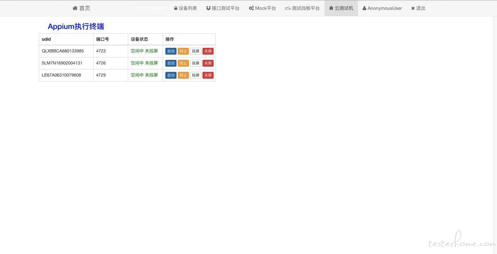Click 投屏 for device 5LM7N16902004131

(195, 63)
